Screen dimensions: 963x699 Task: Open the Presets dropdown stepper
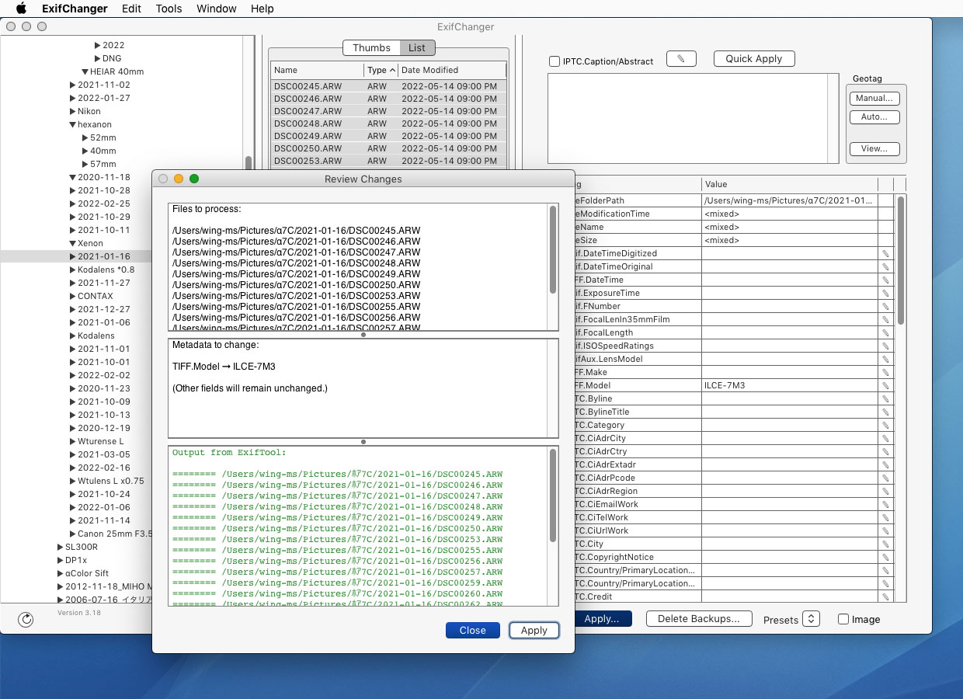(811, 619)
